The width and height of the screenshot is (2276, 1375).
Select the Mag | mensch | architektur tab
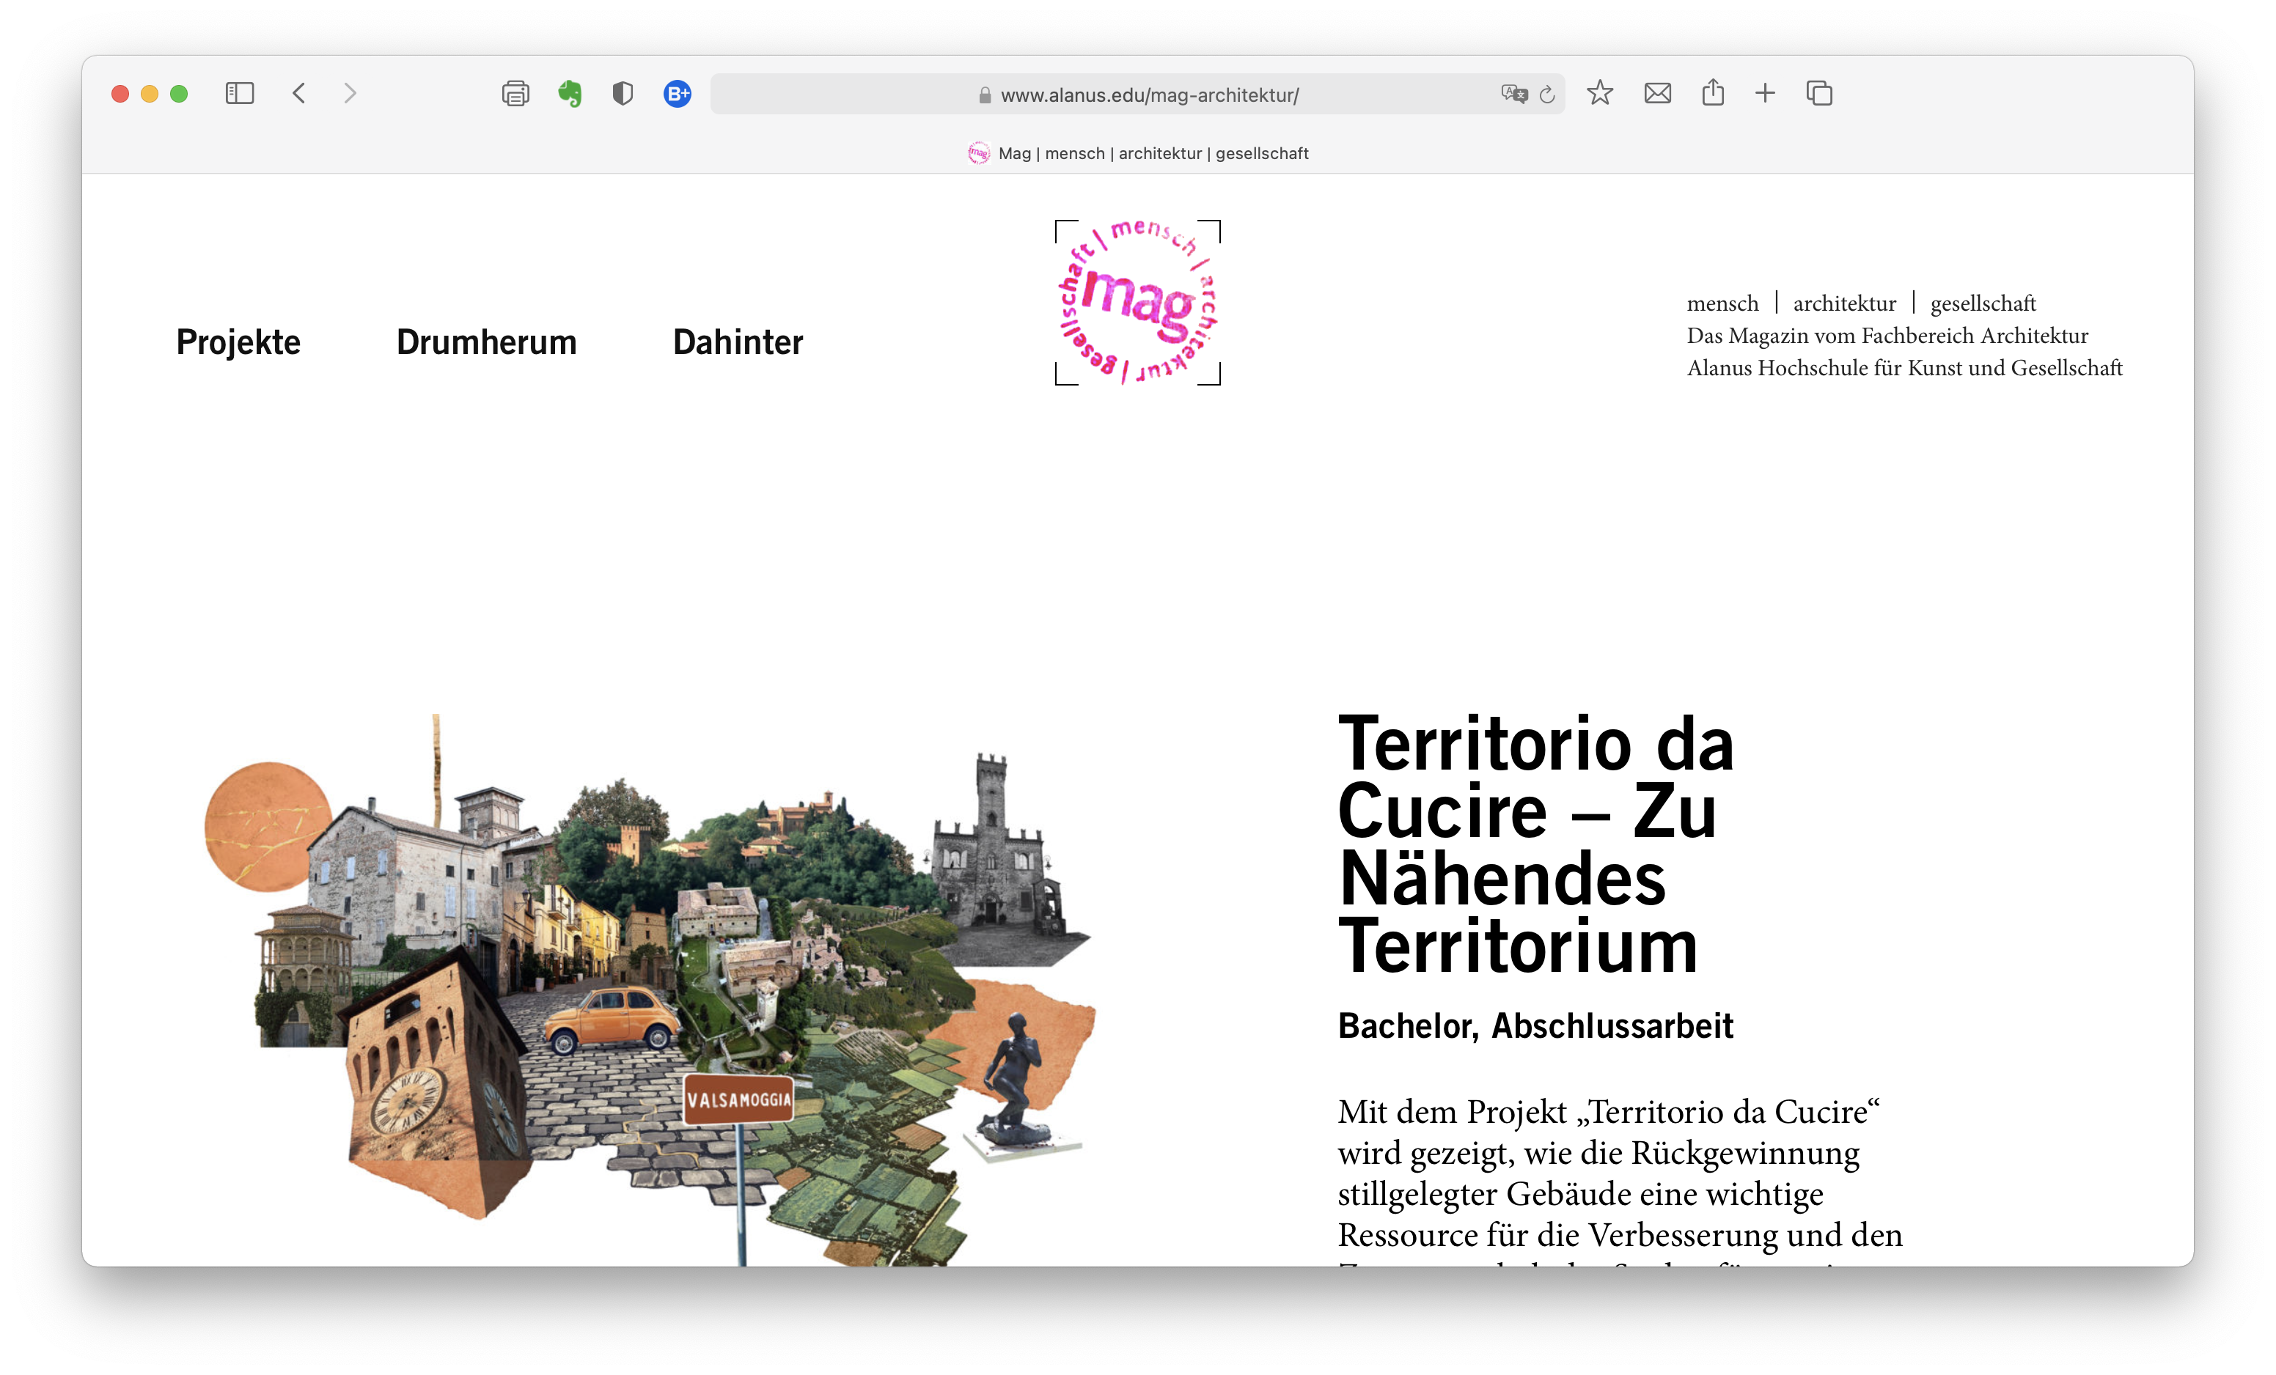1137,153
